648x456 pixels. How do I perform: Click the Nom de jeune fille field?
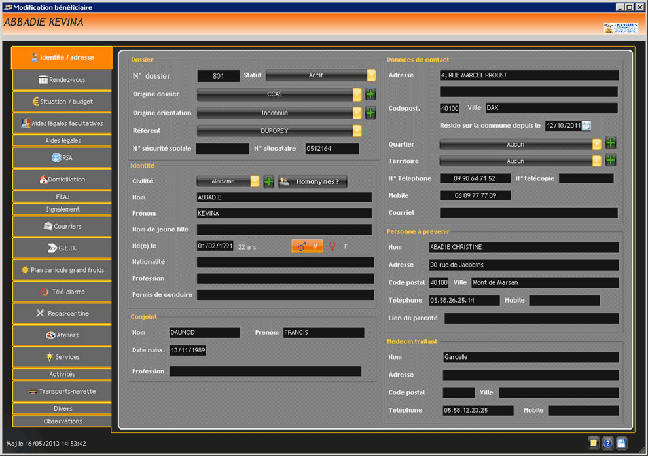tap(284, 229)
